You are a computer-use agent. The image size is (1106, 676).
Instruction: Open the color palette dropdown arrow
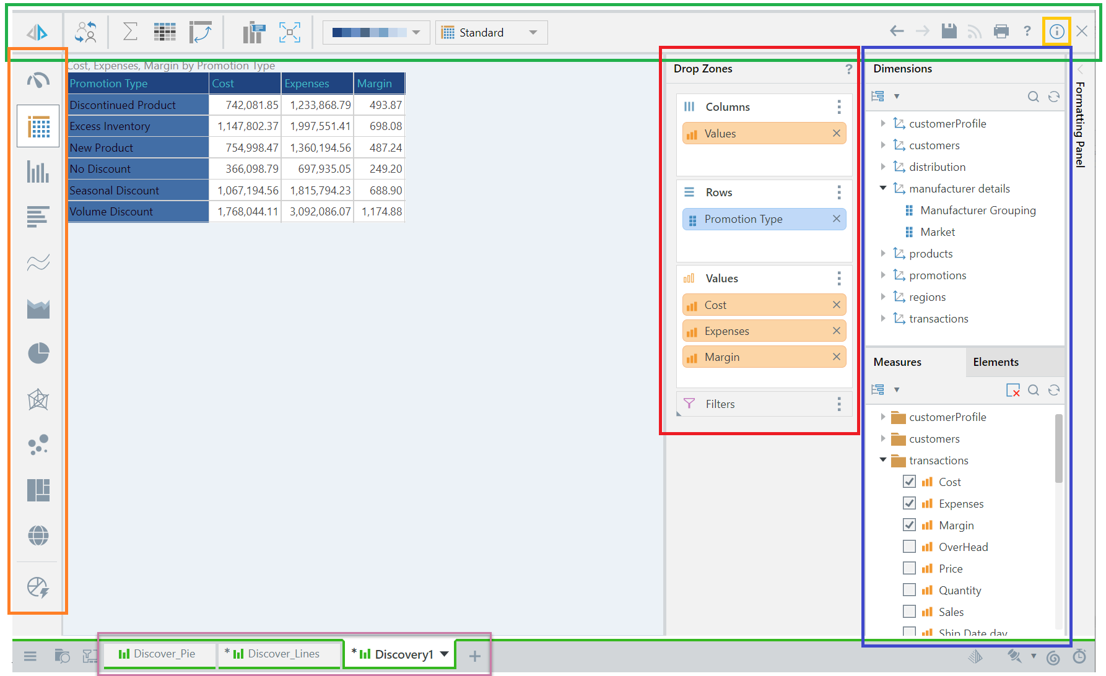tap(416, 32)
